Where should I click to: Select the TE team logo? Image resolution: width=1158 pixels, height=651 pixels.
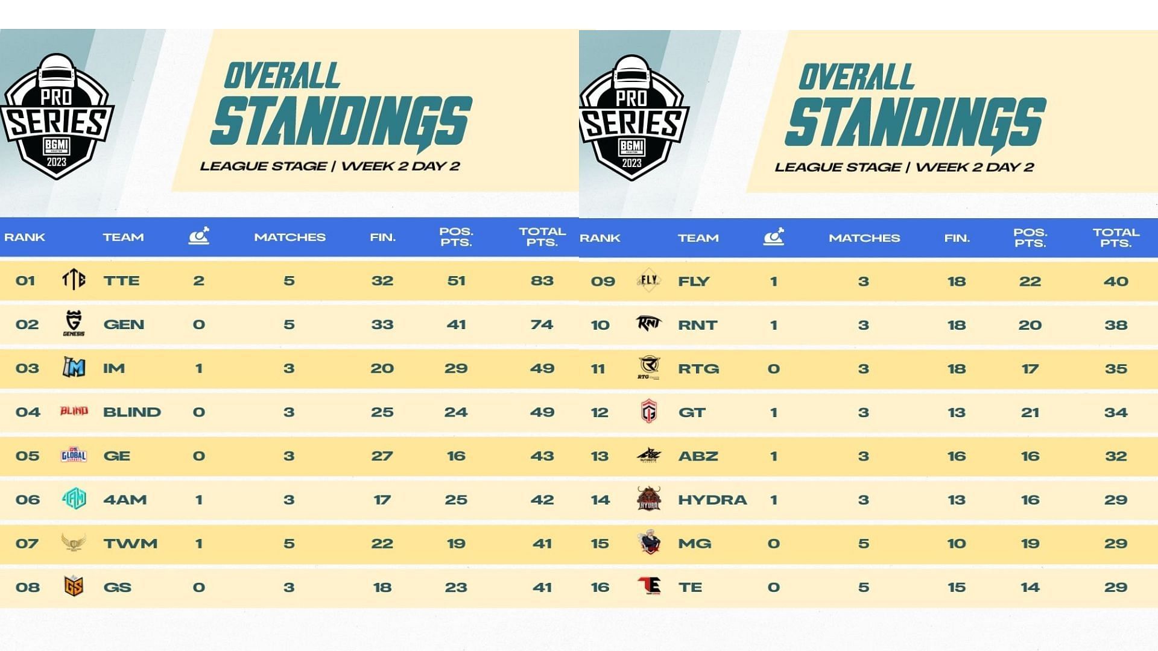tap(649, 586)
